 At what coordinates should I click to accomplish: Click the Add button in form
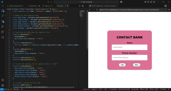122,65
